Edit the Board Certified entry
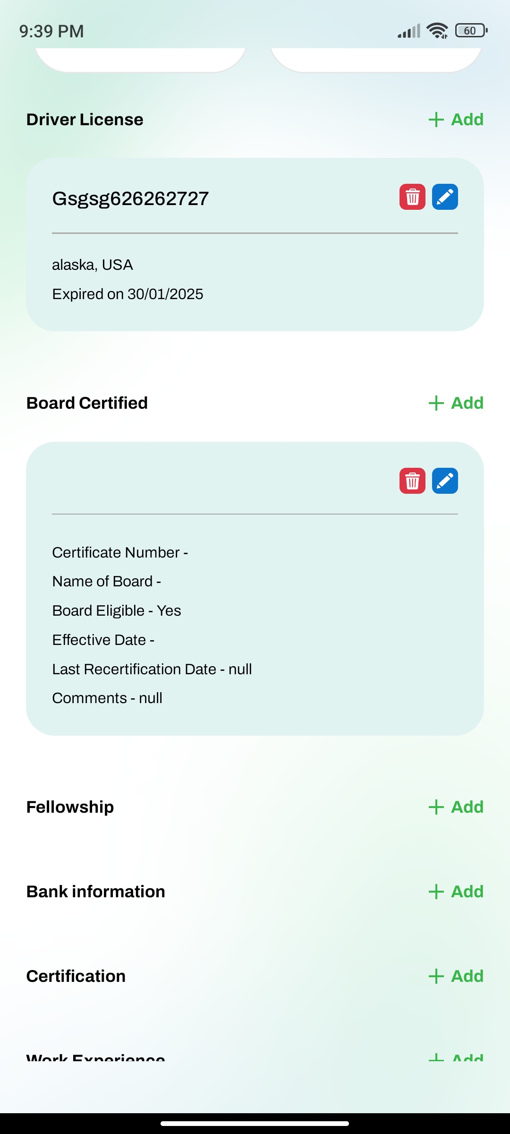The image size is (510, 1134). (445, 481)
